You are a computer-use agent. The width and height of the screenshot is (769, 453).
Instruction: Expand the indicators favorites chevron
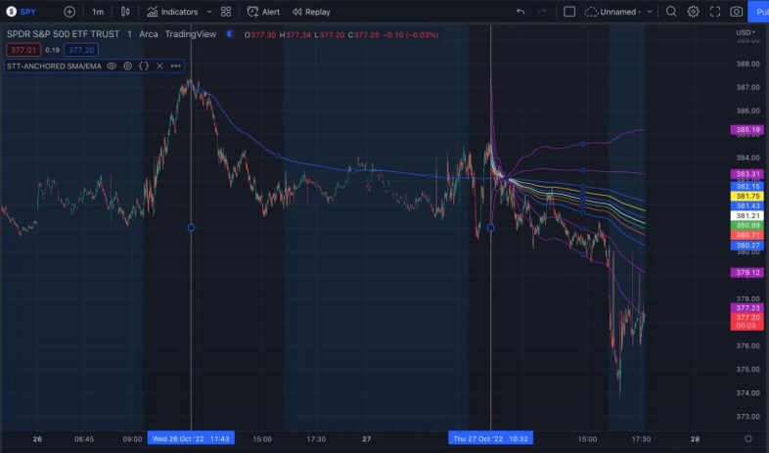point(209,12)
